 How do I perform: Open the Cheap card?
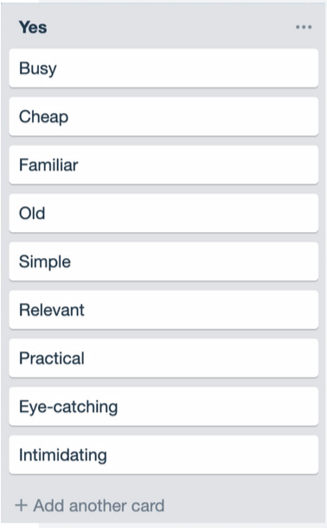(x=163, y=117)
